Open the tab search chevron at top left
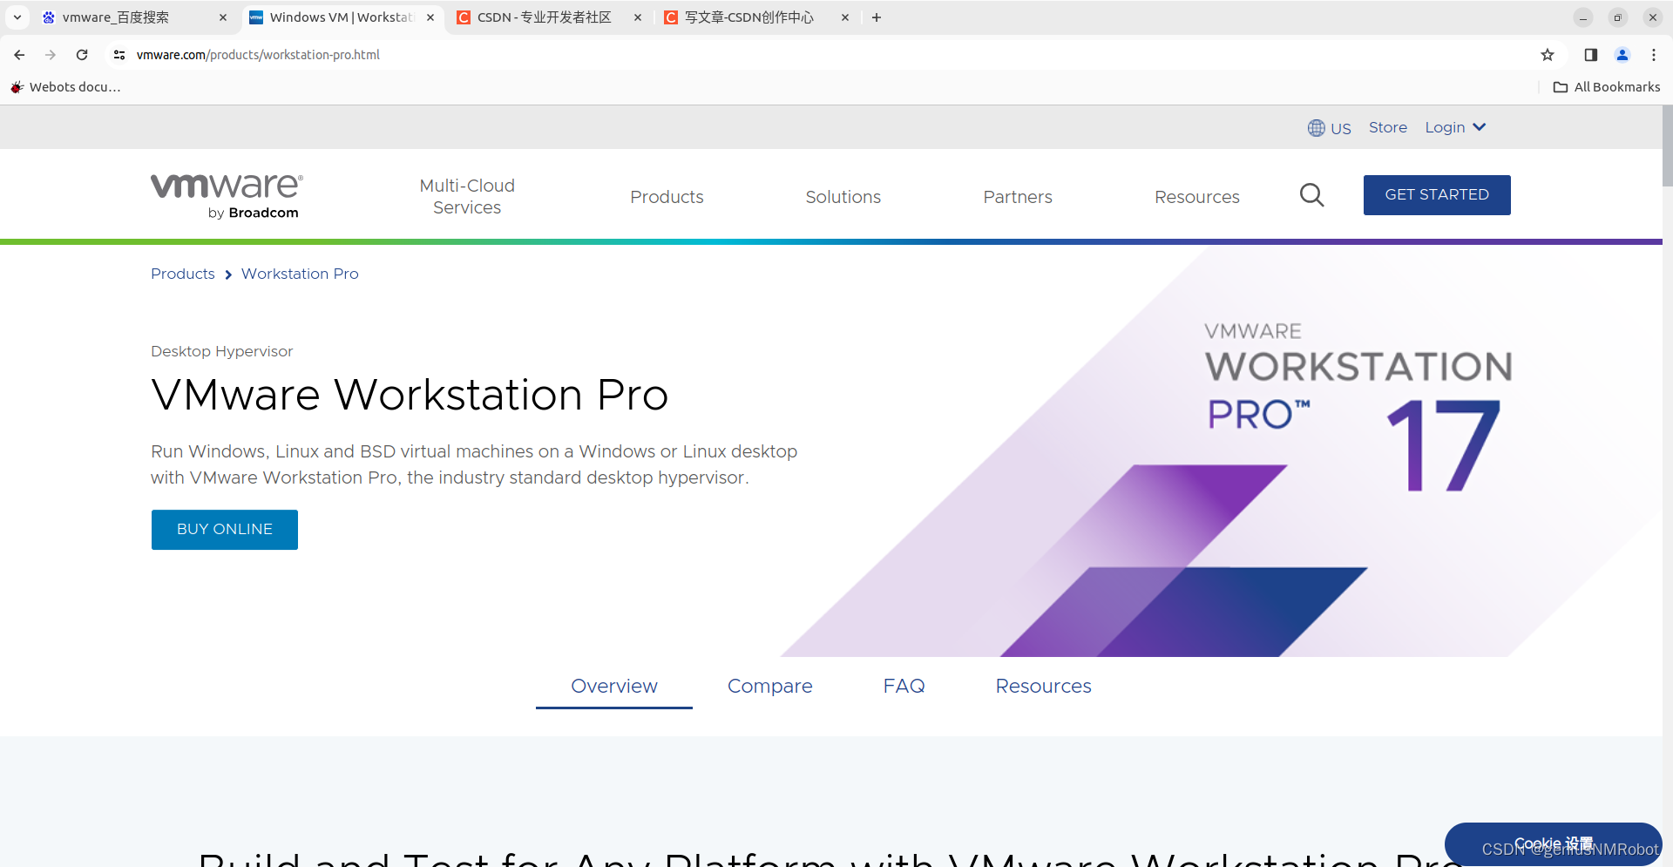This screenshot has height=867, width=1673. point(17,17)
